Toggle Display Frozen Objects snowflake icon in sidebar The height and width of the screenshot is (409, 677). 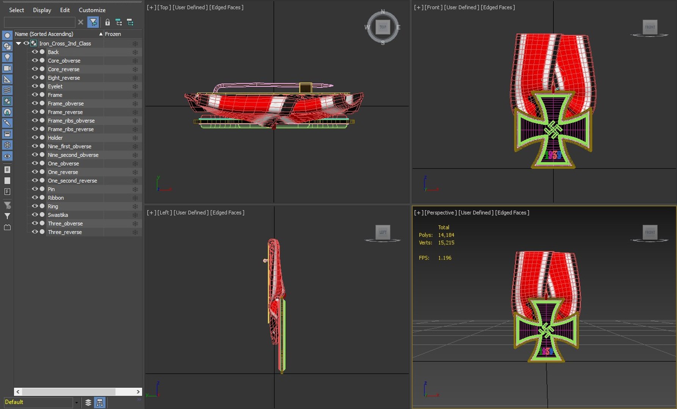pos(7,145)
